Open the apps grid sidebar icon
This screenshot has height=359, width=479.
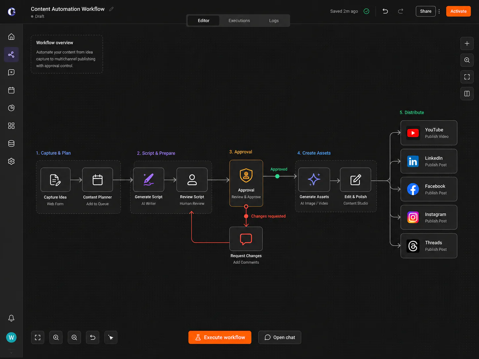pyautogui.click(x=11, y=126)
